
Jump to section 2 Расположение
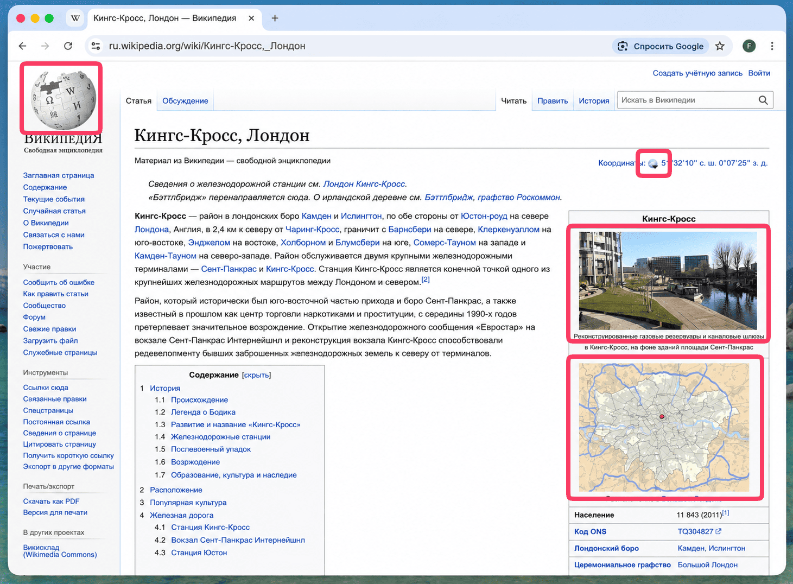point(176,490)
